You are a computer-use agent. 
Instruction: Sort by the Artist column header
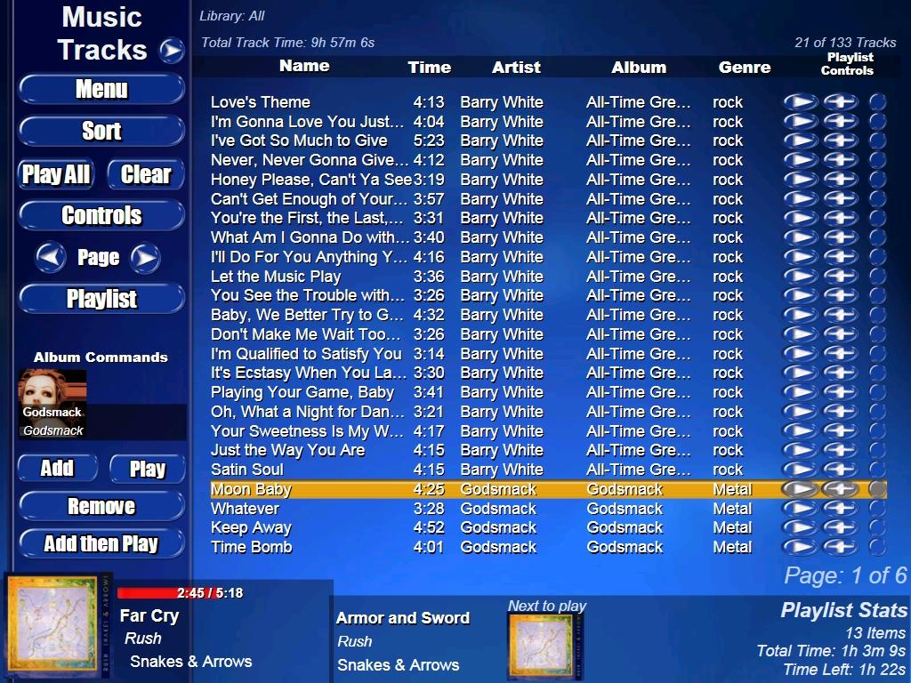(516, 68)
